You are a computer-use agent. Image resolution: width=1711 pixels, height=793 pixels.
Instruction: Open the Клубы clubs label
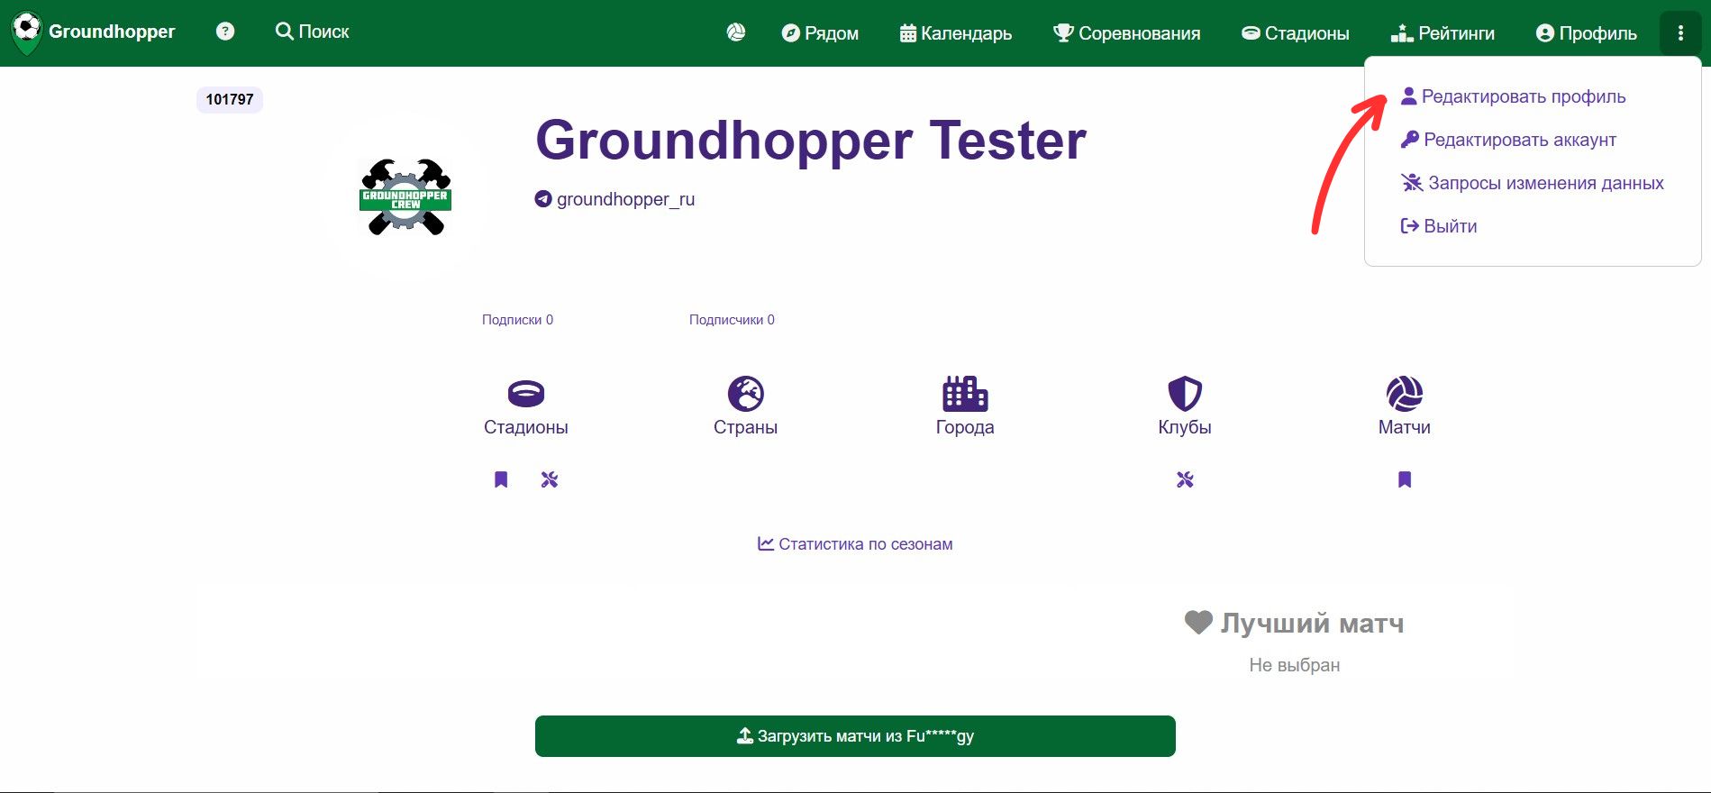point(1185,427)
